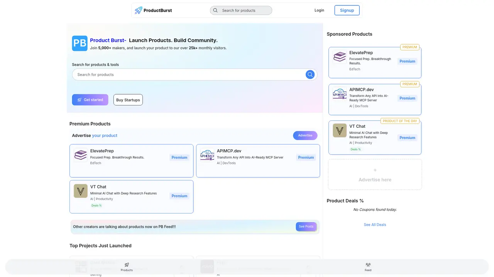494x277 pixels.
Task: Open APIMCP.dev title in Sponsored Products
Action: tap(362, 90)
